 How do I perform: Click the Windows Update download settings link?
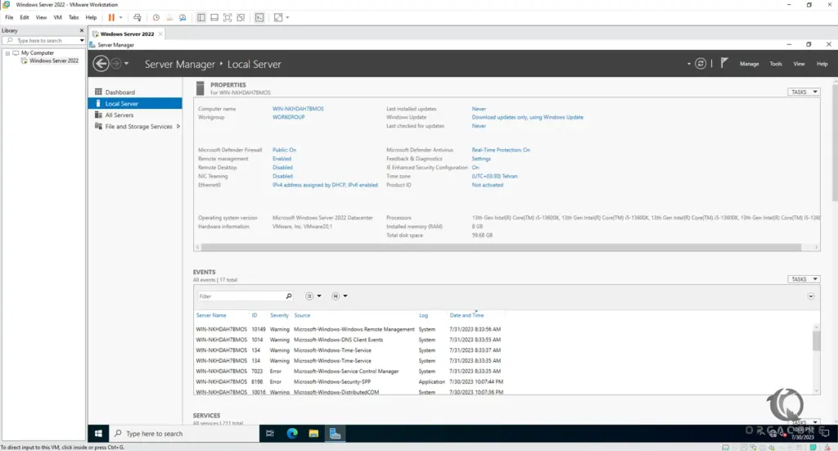pos(528,117)
